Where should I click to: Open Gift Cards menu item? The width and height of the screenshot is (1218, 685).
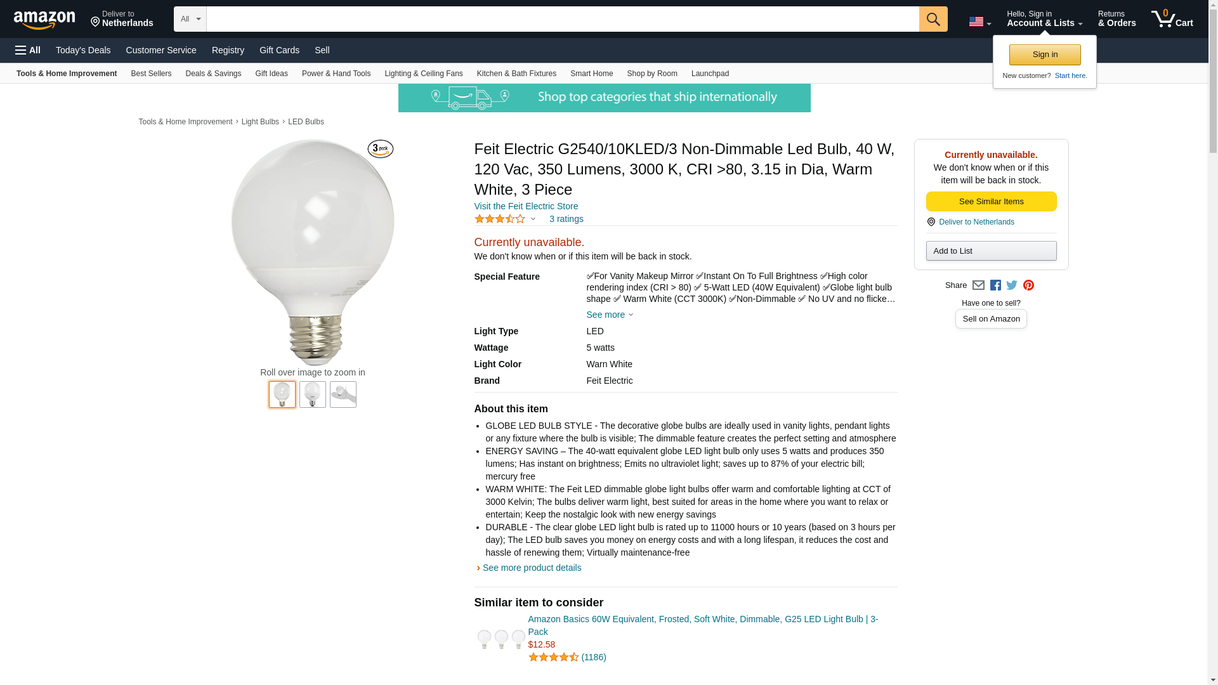click(x=279, y=50)
